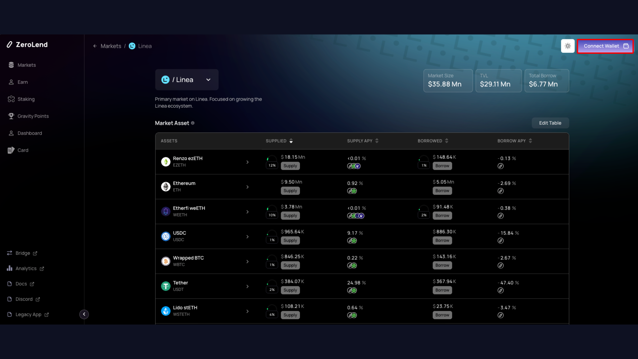Open Docs external link
The height and width of the screenshot is (359, 638).
(21, 284)
